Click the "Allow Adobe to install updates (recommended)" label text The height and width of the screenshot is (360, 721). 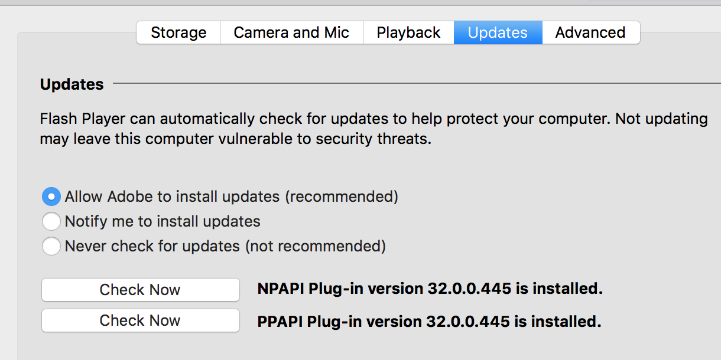pyautogui.click(x=231, y=197)
